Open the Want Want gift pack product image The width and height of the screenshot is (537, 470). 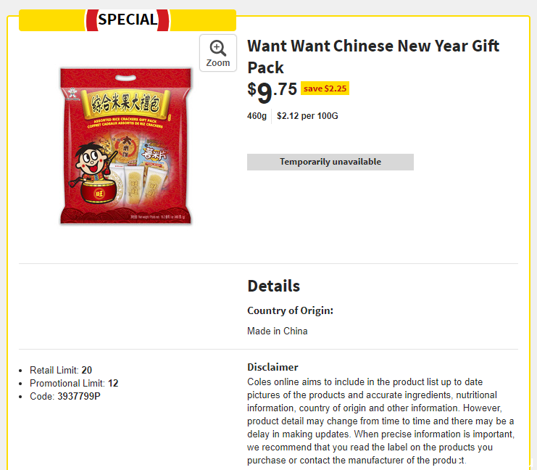point(125,146)
